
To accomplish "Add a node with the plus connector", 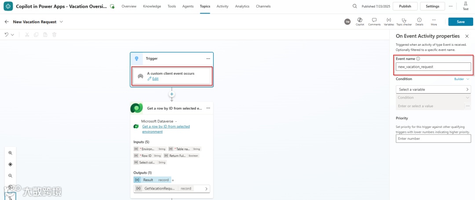I will point(172,94).
